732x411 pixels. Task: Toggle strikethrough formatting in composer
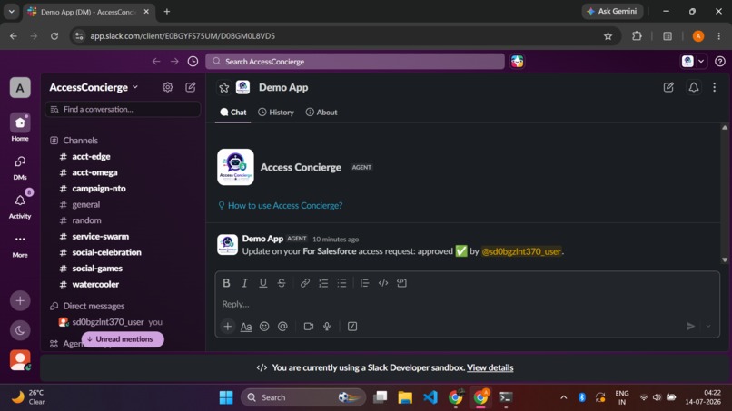[282, 283]
